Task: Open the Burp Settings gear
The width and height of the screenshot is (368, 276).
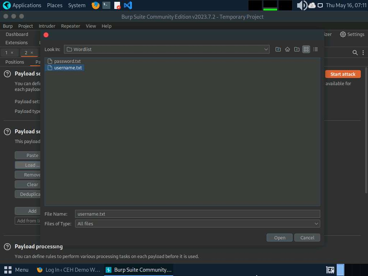Action: pyautogui.click(x=352, y=34)
